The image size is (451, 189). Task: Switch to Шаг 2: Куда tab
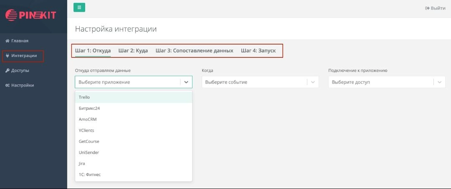pos(133,51)
